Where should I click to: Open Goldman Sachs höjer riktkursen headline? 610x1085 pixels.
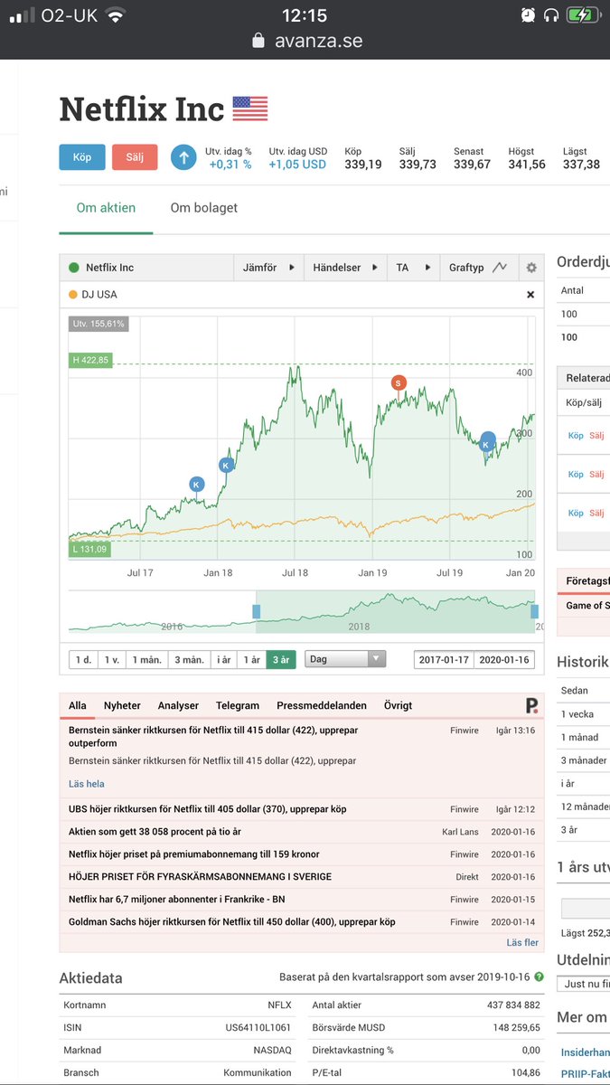[232, 921]
